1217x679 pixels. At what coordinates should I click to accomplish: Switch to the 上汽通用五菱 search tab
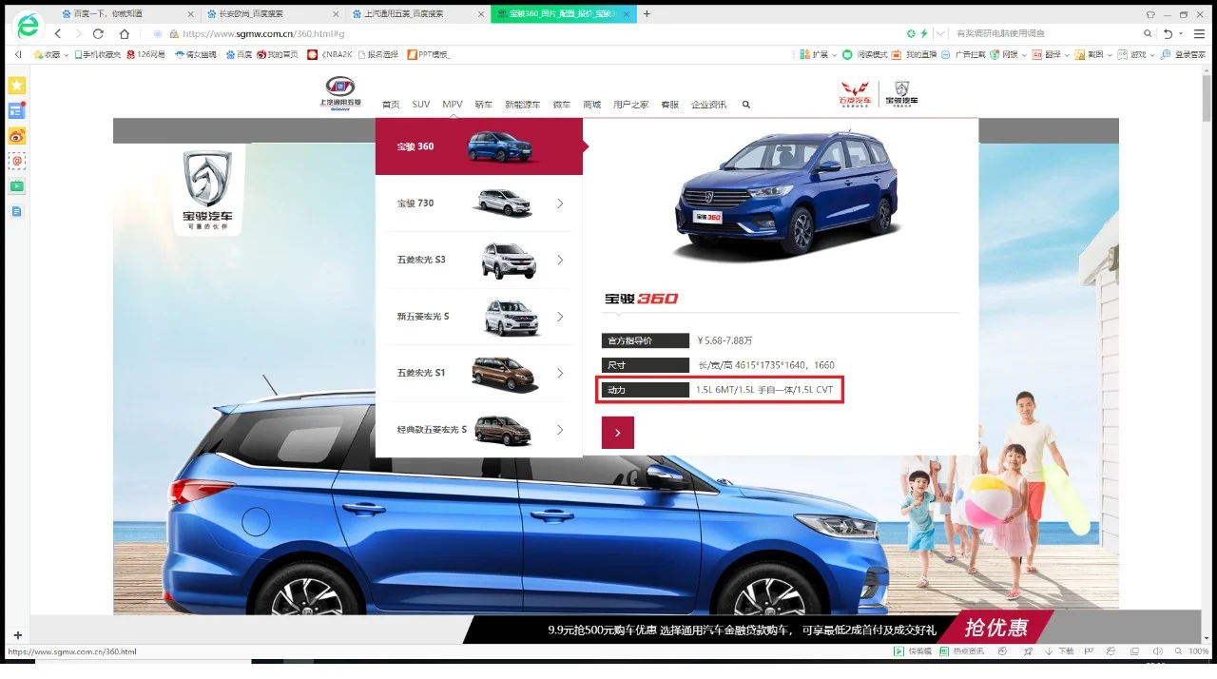click(x=417, y=14)
